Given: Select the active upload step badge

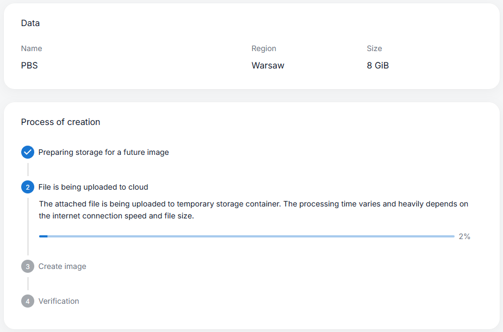Looking at the screenshot, I should pyautogui.click(x=27, y=187).
